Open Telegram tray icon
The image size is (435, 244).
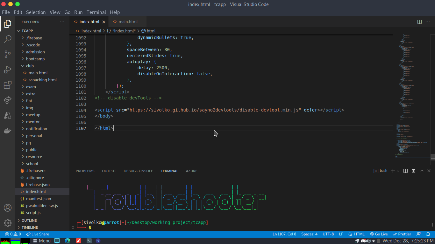pyautogui.click(x=357, y=241)
